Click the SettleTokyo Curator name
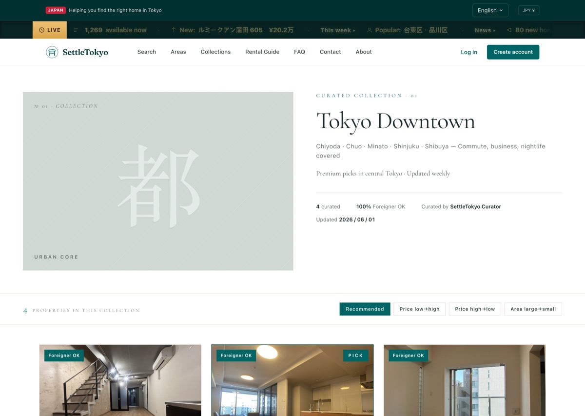585x416 pixels. click(x=475, y=207)
